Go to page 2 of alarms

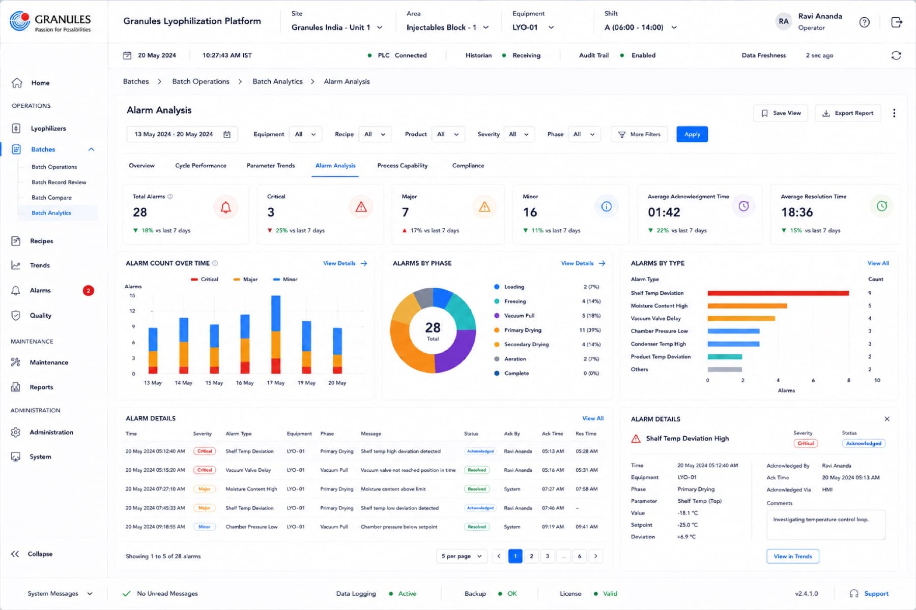[531, 556]
